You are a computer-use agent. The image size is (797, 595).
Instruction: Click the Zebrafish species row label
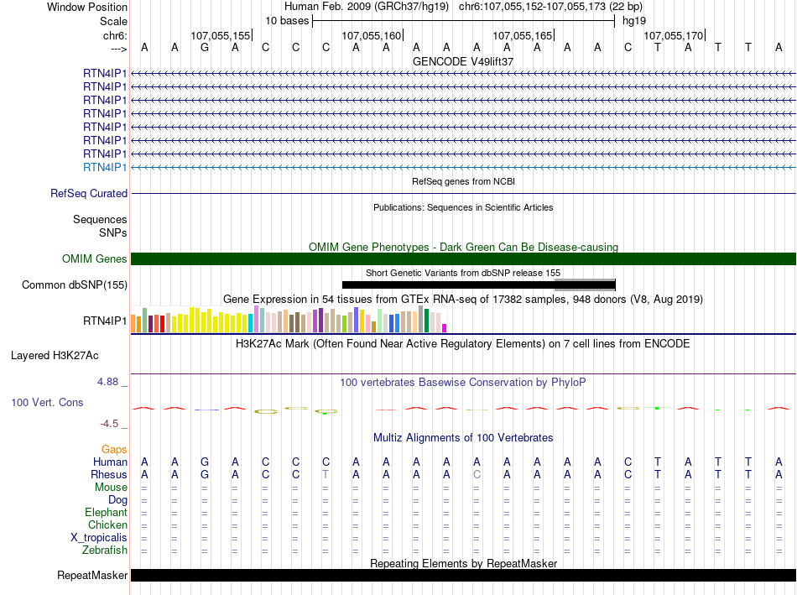pyautogui.click(x=105, y=551)
